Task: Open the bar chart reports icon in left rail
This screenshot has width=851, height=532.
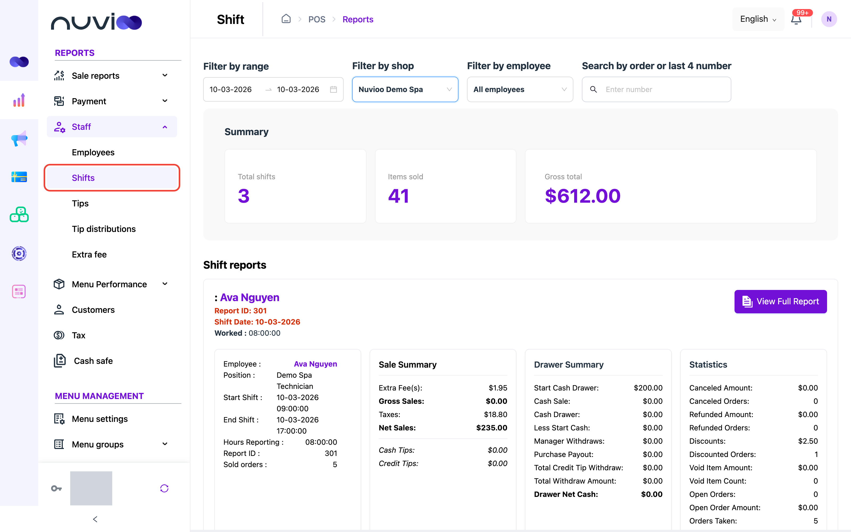Action: [19, 100]
